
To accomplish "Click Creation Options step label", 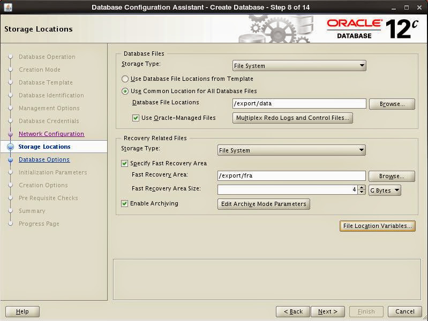I will 43,185.
